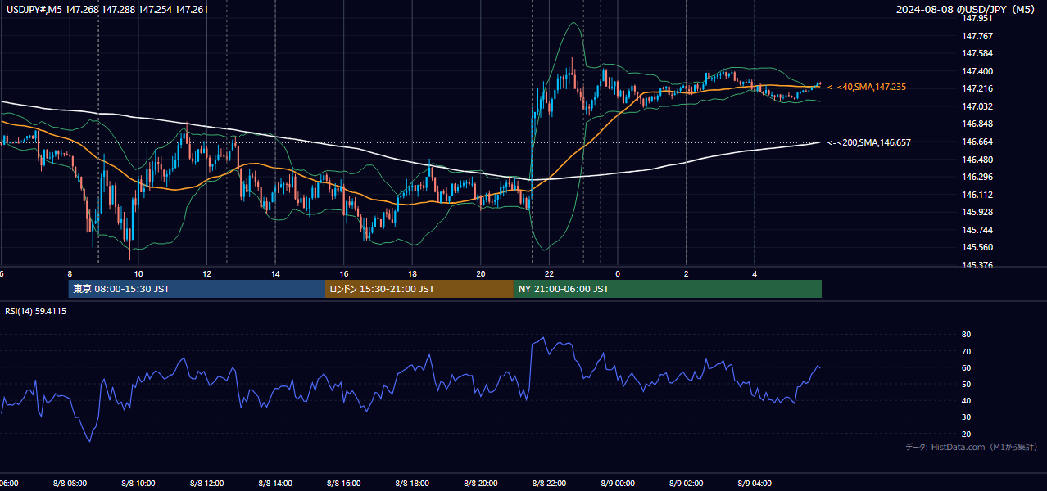
Task: Click RSI scale value 30
Action: click(x=967, y=417)
